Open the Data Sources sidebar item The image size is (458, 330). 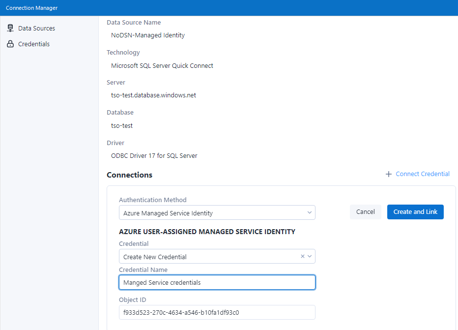(x=36, y=29)
